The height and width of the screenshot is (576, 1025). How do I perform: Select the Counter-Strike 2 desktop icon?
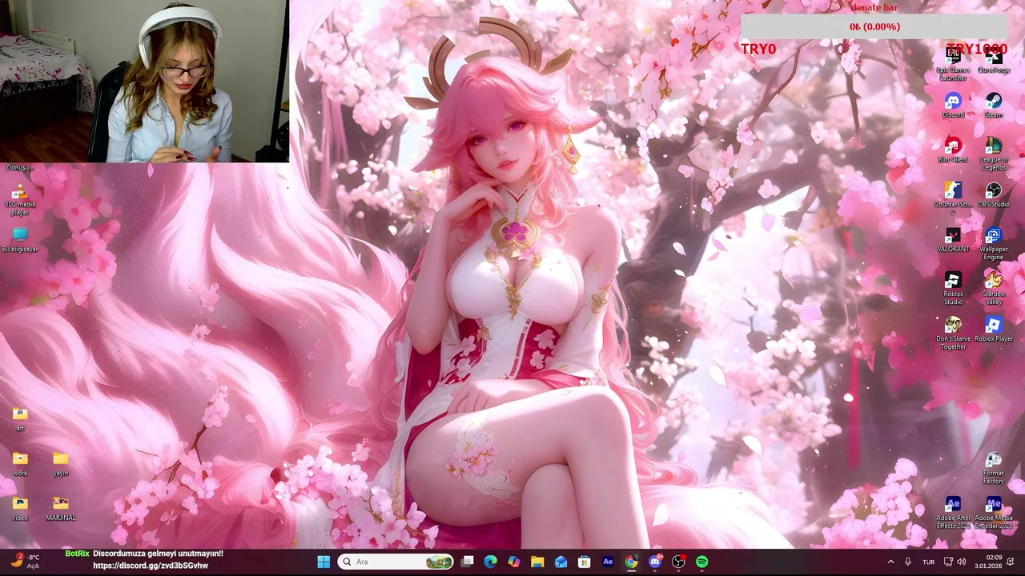click(x=953, y=198)
